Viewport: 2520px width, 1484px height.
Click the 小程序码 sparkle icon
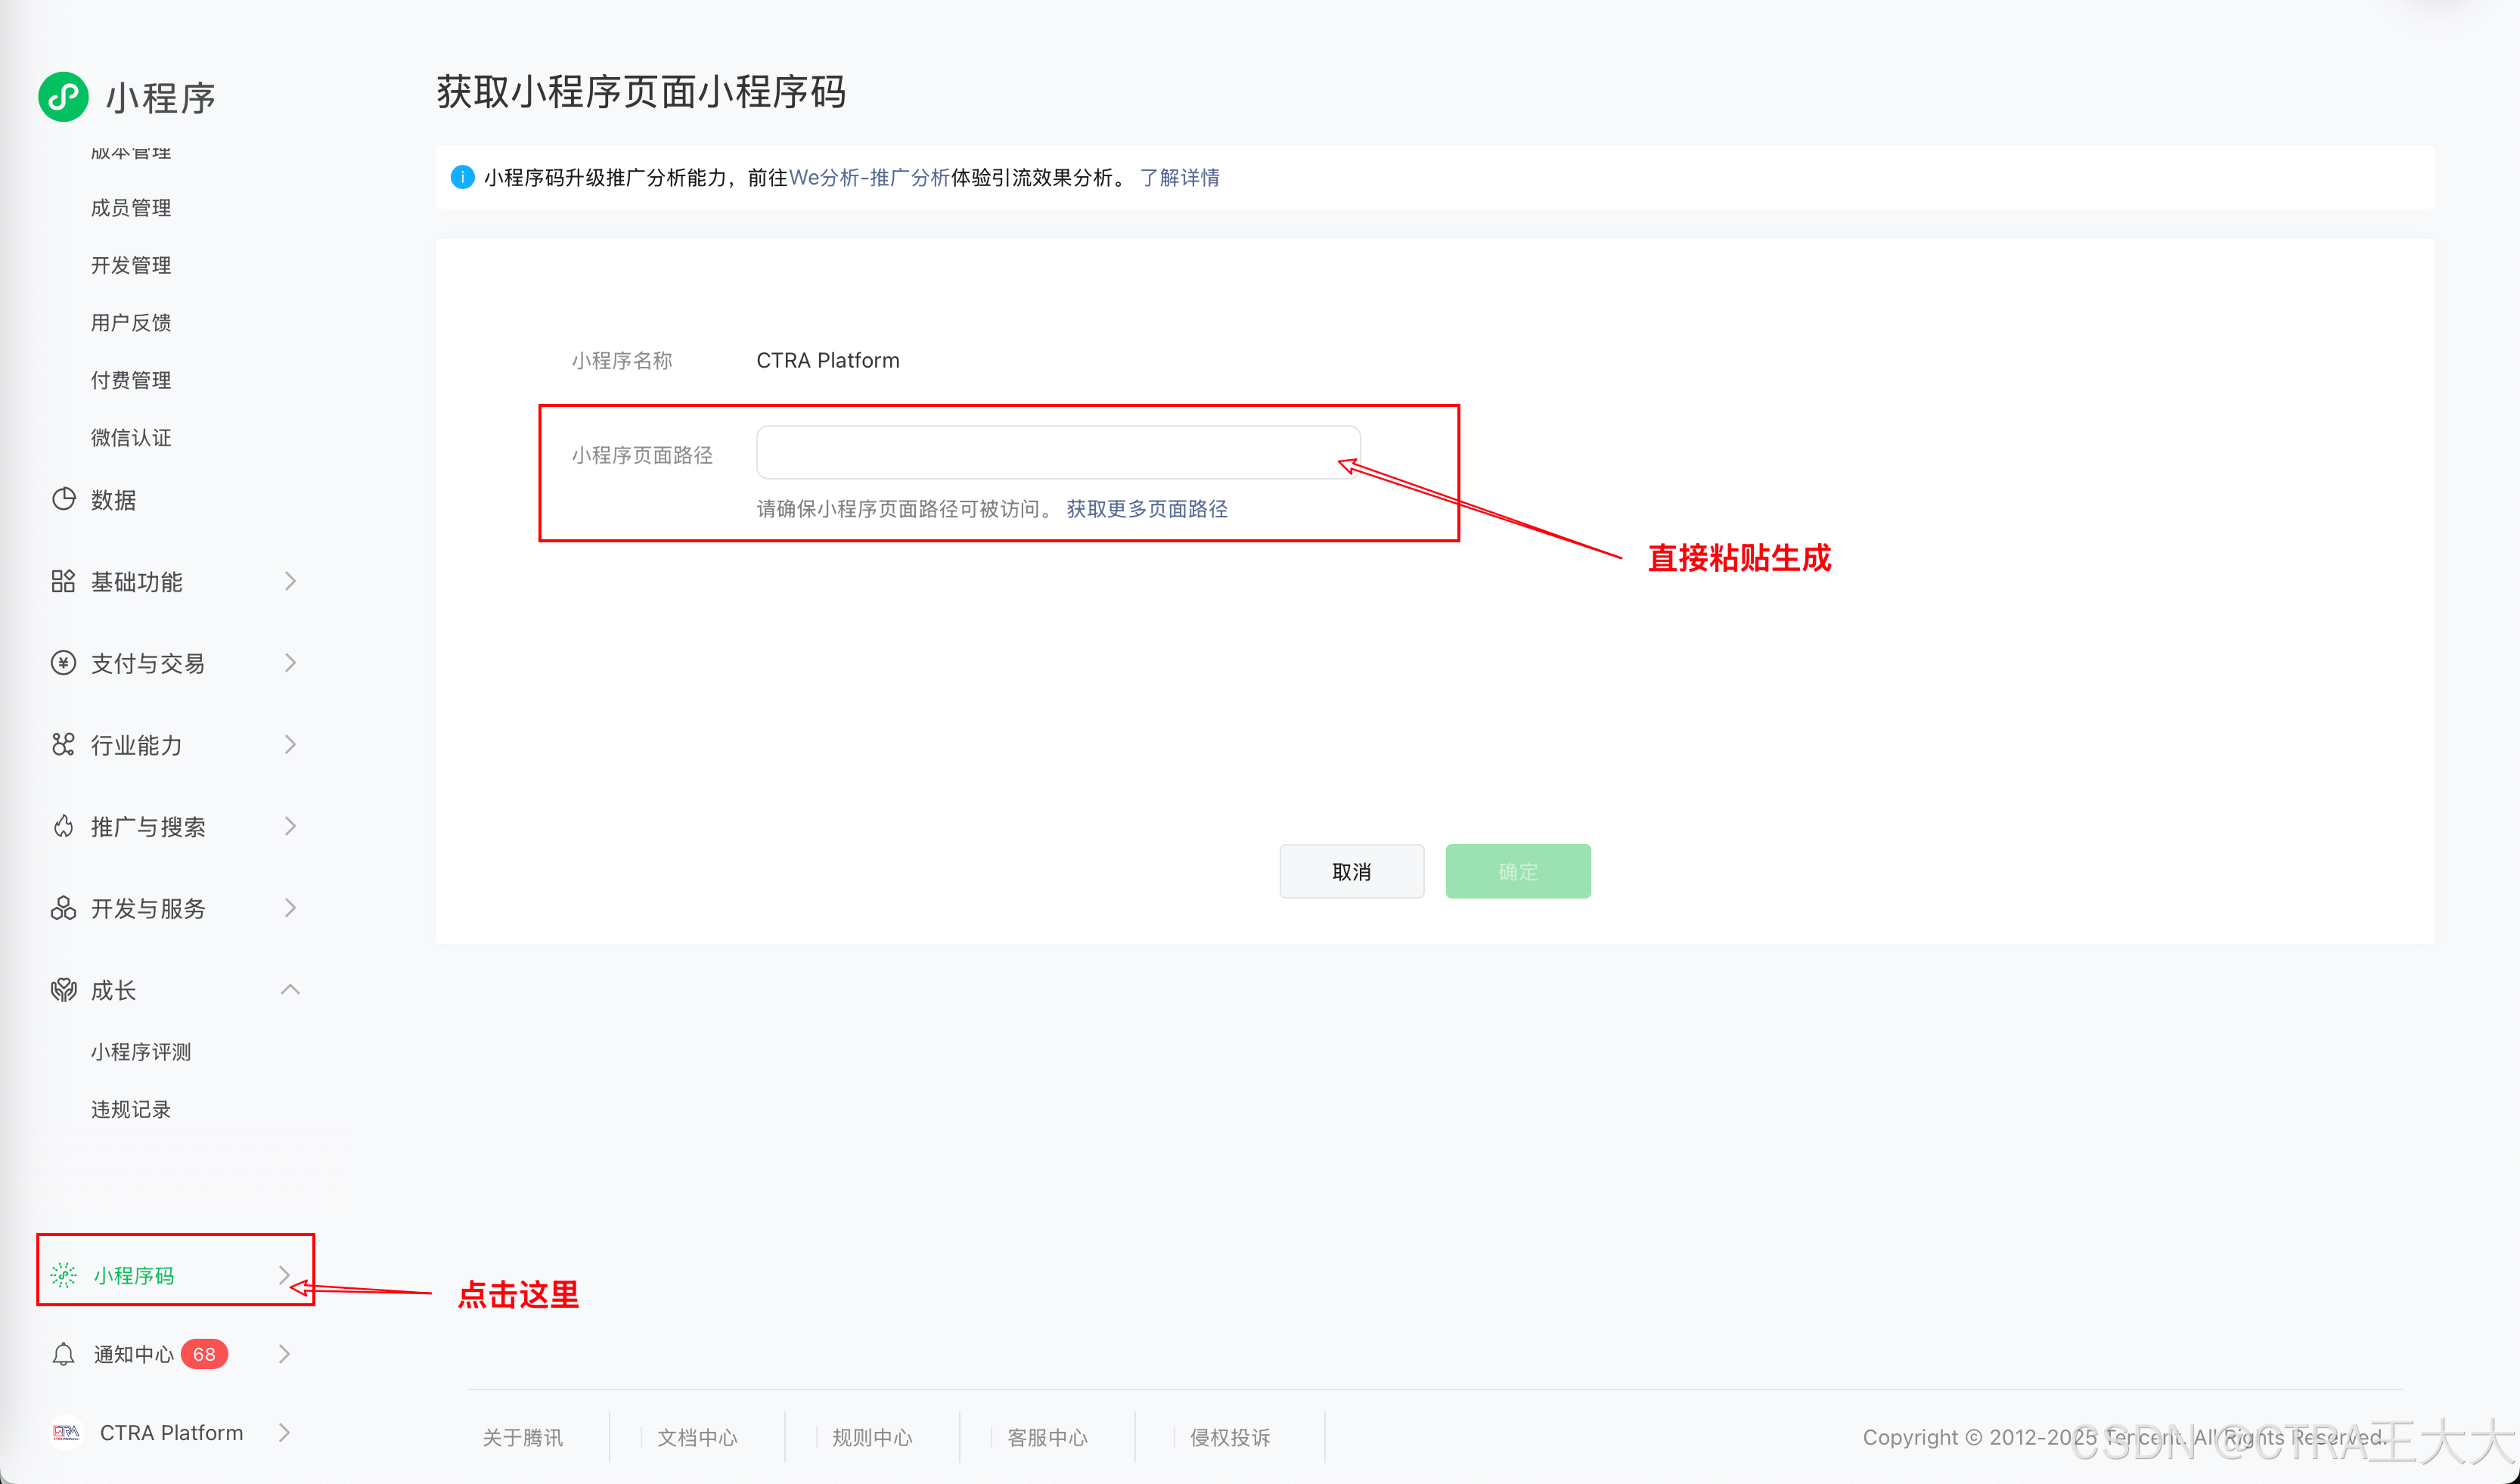tap(63, 1275)
